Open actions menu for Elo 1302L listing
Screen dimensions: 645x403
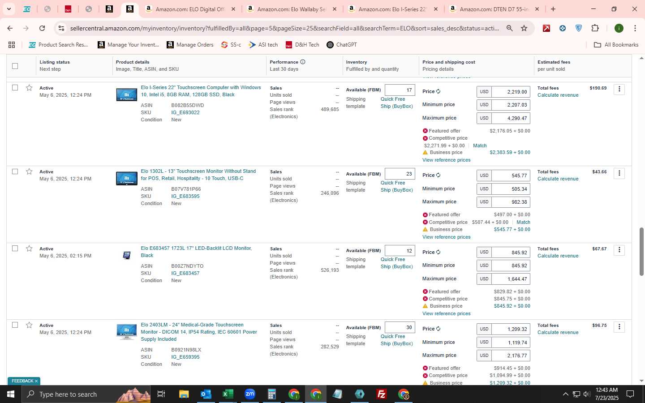(x=619, y=173)
